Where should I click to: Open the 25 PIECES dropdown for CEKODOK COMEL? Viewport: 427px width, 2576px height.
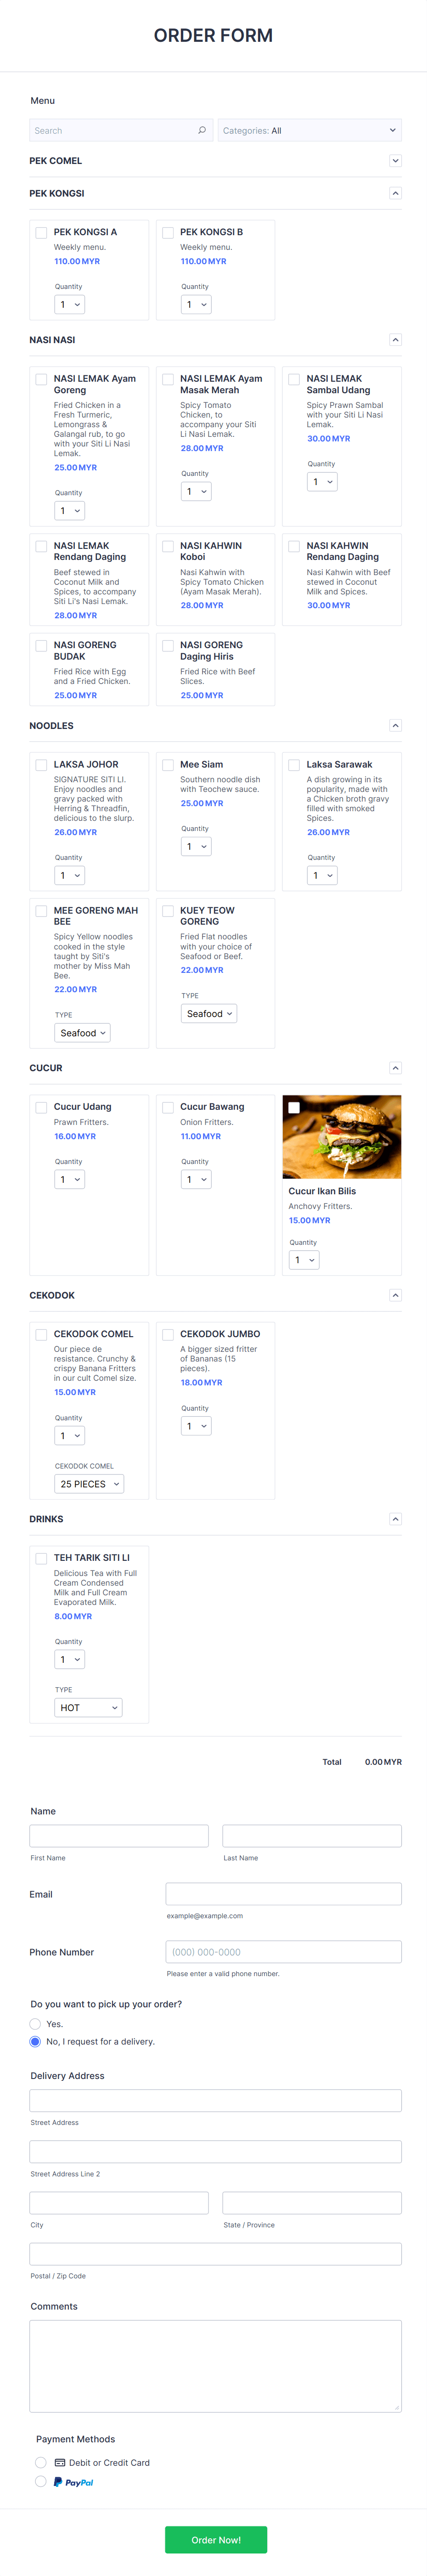pos(88,1483)
